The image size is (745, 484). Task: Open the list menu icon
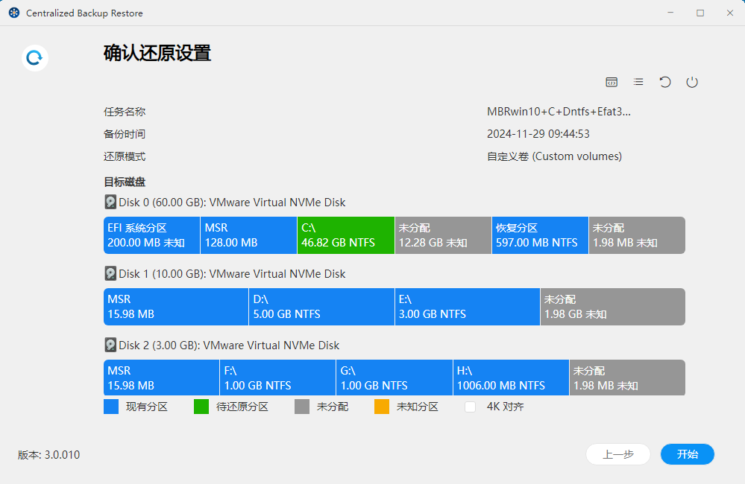coord(638,82)
